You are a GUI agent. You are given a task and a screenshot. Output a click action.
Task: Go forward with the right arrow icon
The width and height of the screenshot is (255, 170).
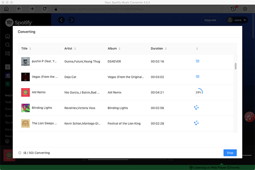pos(32,9)
